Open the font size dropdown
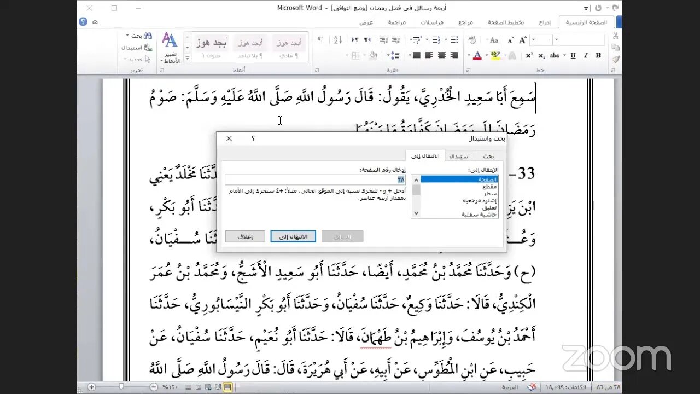 (x=533, y=40)
